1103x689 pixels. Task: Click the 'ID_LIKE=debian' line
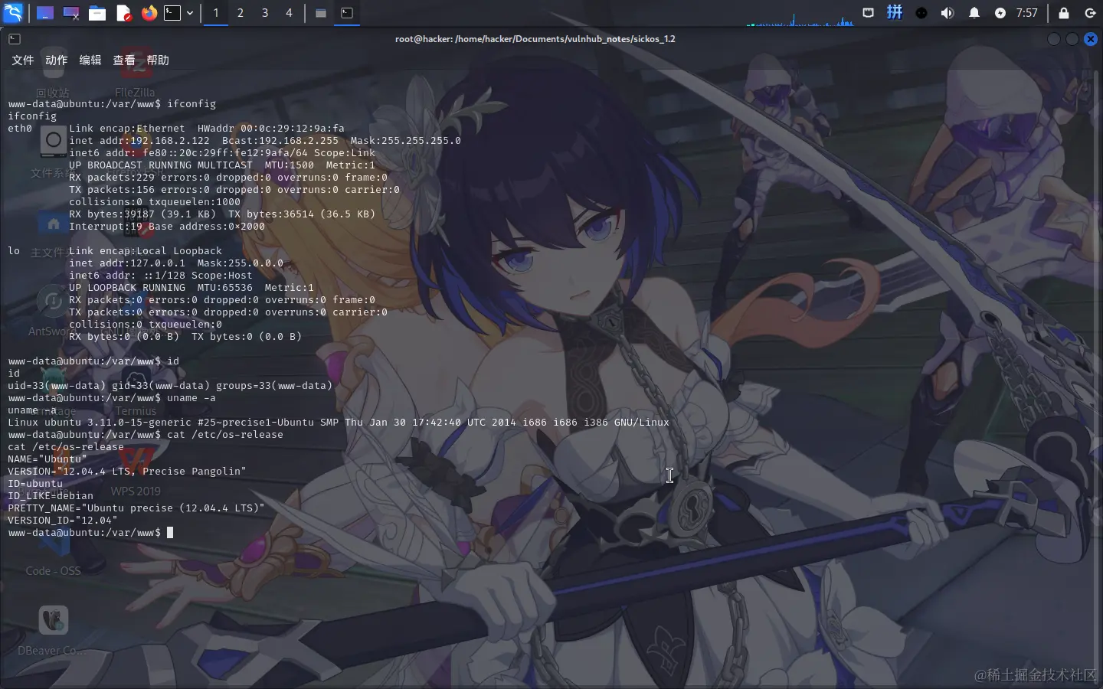51,495
